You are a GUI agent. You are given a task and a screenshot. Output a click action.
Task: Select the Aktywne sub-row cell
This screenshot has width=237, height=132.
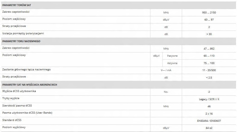(172, 63)
